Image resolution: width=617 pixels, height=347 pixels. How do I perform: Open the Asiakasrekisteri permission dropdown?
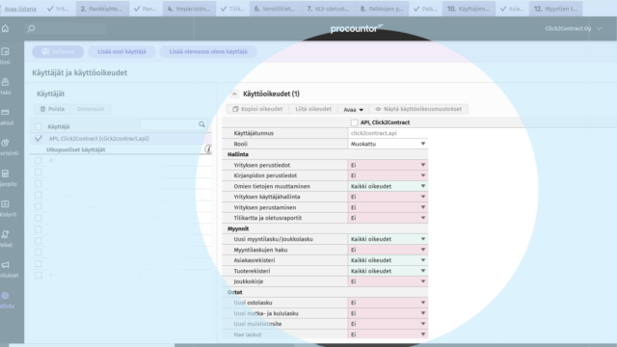(x=388, y=260)
